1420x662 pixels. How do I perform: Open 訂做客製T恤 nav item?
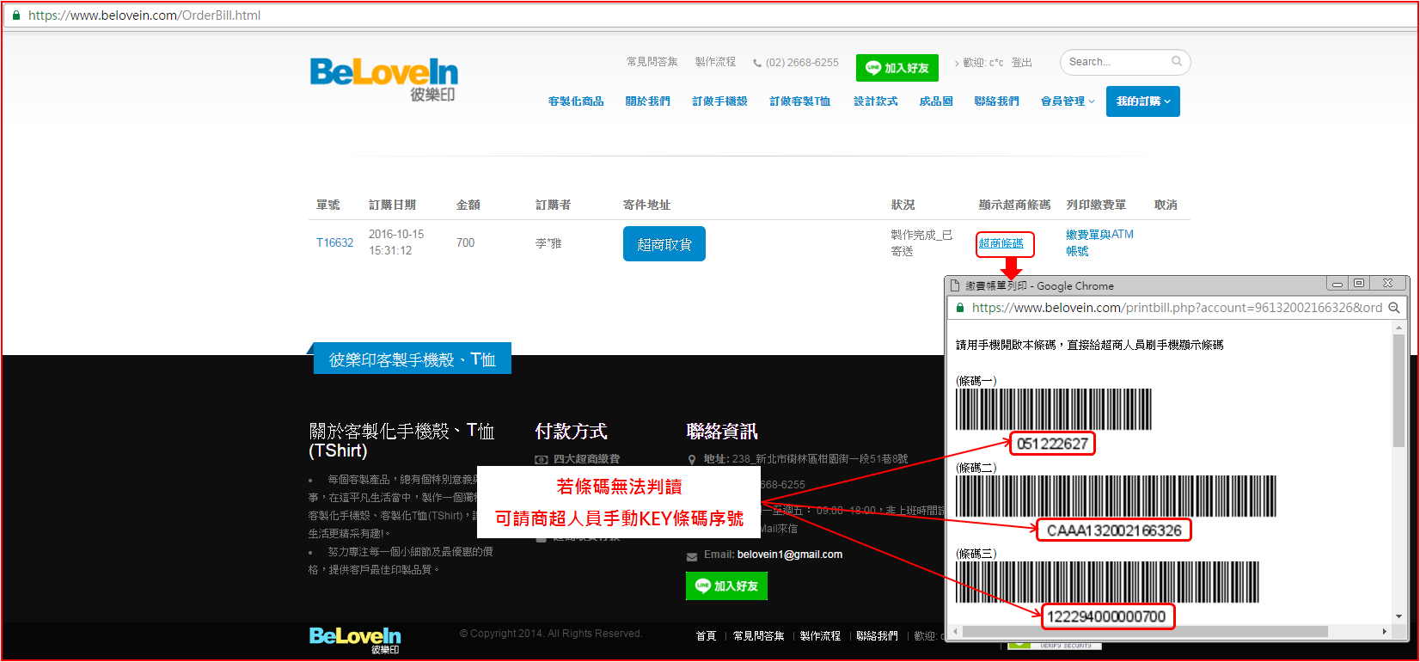point(800,101)
